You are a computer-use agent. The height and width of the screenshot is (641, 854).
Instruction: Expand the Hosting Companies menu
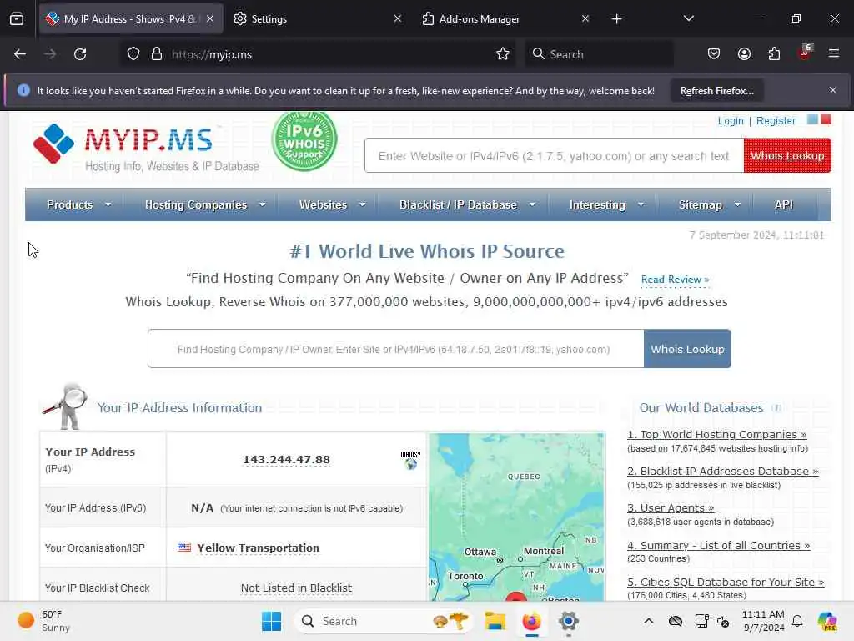pyautogui.click(x=205, y=205)
